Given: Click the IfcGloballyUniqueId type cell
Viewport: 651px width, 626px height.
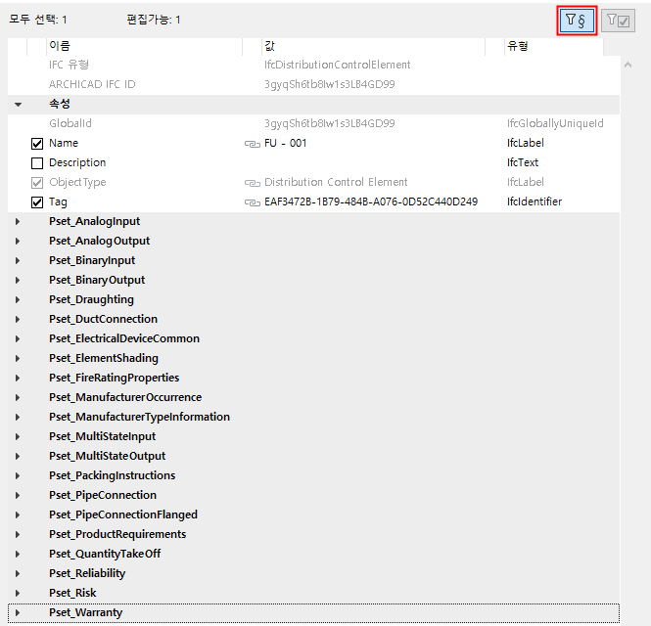Looking at the screenshot, I should (x=555, y=123).
